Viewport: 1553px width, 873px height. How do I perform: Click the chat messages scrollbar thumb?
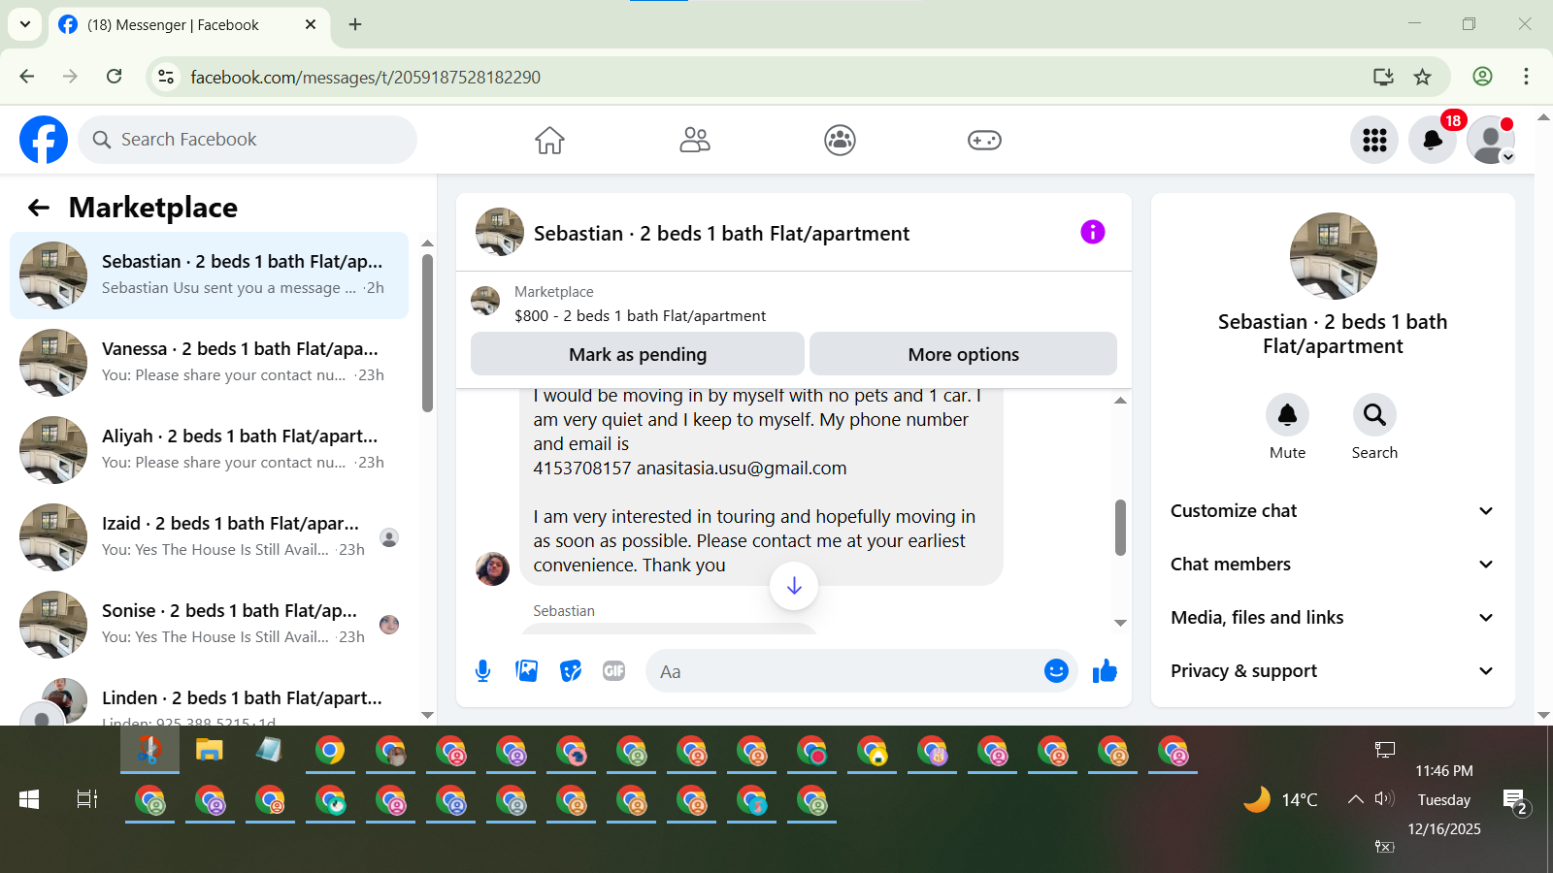[1120, 528]
